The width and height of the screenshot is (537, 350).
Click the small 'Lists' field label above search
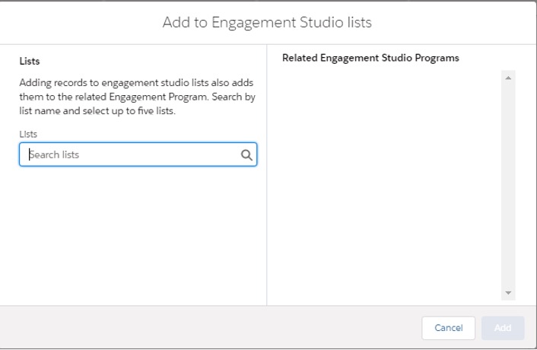pos(28,134)
